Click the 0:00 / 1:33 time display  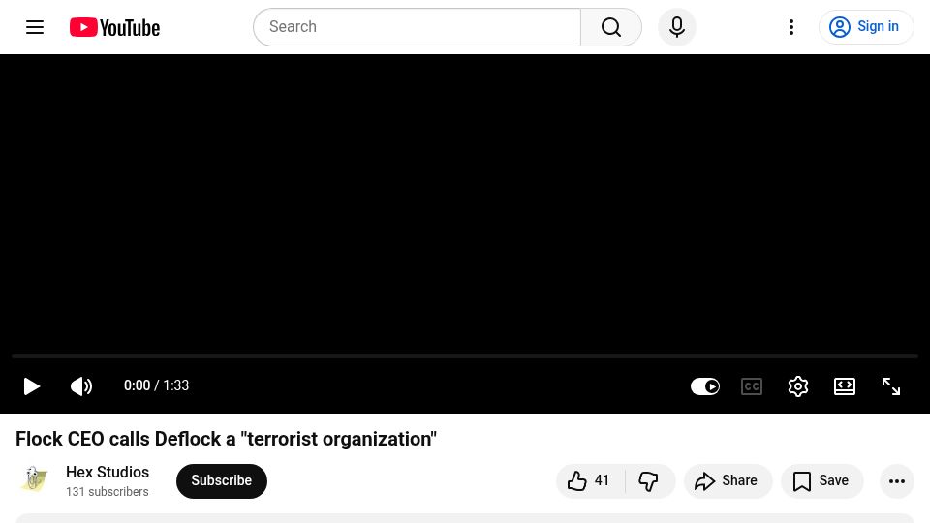click(x=156, y=386)
